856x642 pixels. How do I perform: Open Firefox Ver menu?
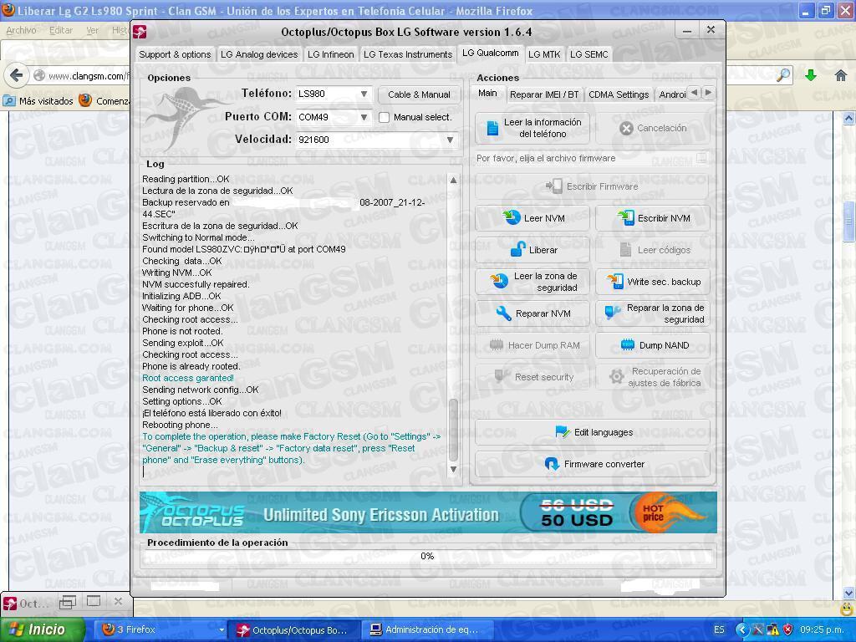click(x=92, y=31)
